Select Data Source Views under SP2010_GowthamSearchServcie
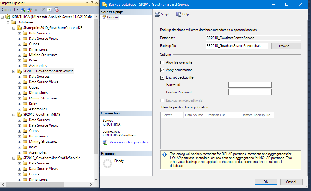311x191 pixels. (x=43, y=82)
